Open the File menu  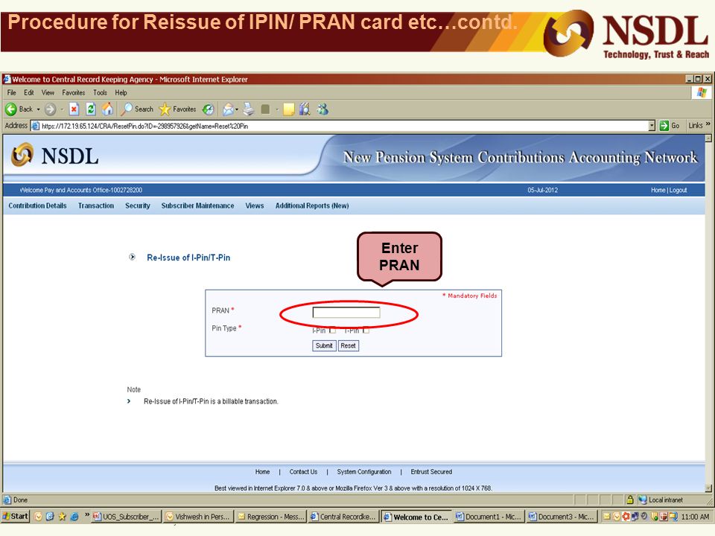pos(11,92)
